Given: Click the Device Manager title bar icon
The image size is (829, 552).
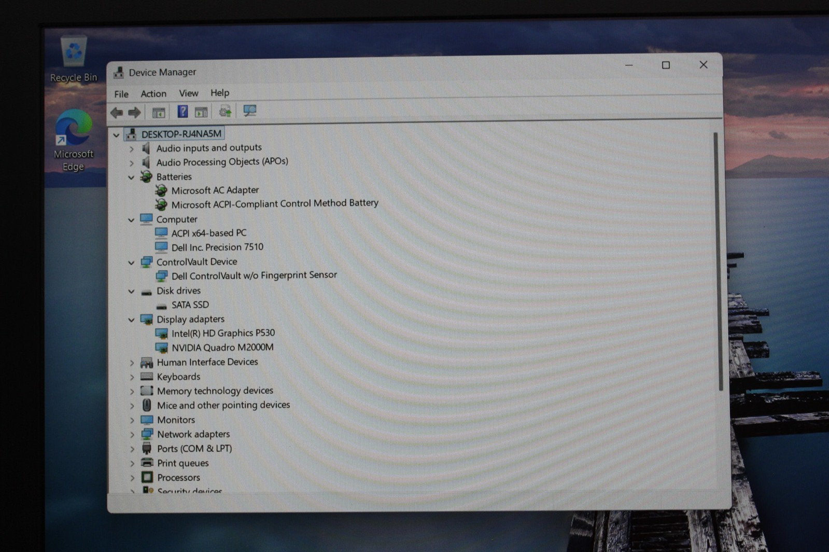Looking at the screenshot, I should point(119,72).
